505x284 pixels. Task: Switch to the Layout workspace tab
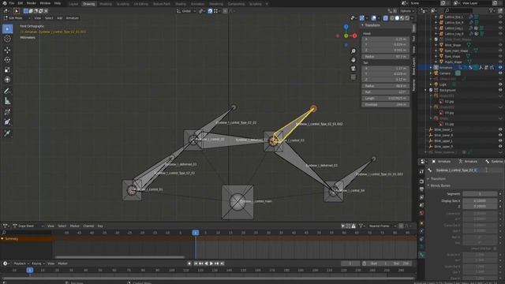point(73,4)
